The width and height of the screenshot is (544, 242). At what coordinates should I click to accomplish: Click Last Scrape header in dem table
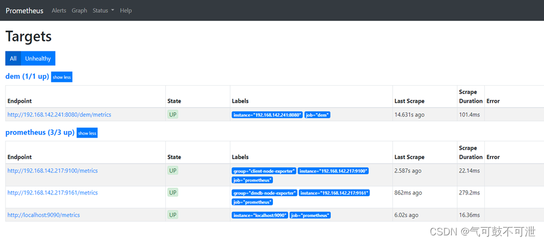[x=409, y=101]
